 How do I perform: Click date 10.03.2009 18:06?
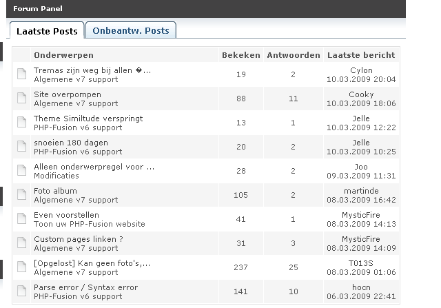click(x=361, y=103)
